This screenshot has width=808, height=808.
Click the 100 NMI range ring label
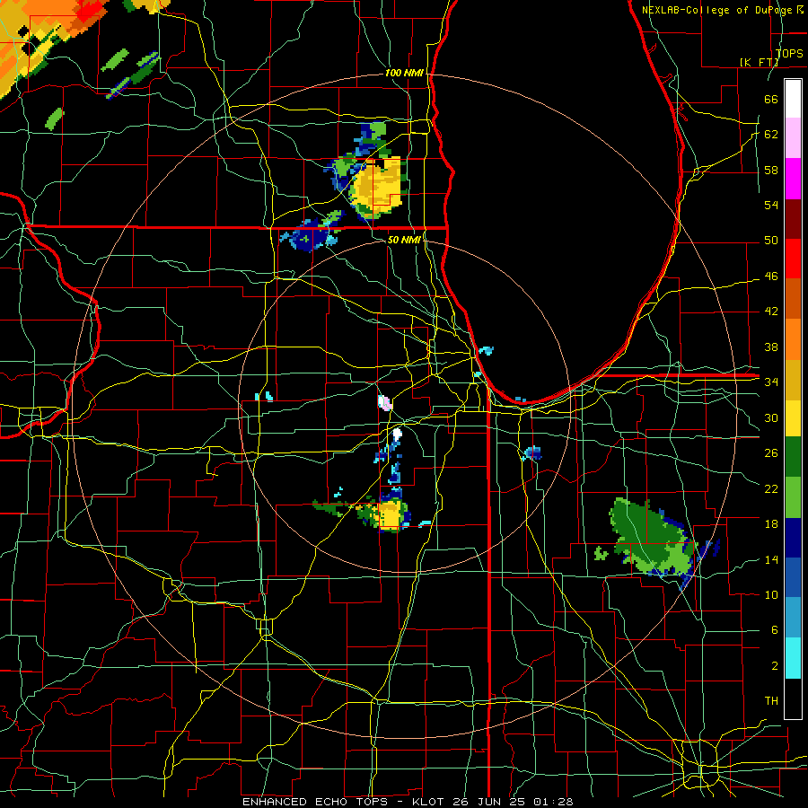click(404, 74)
